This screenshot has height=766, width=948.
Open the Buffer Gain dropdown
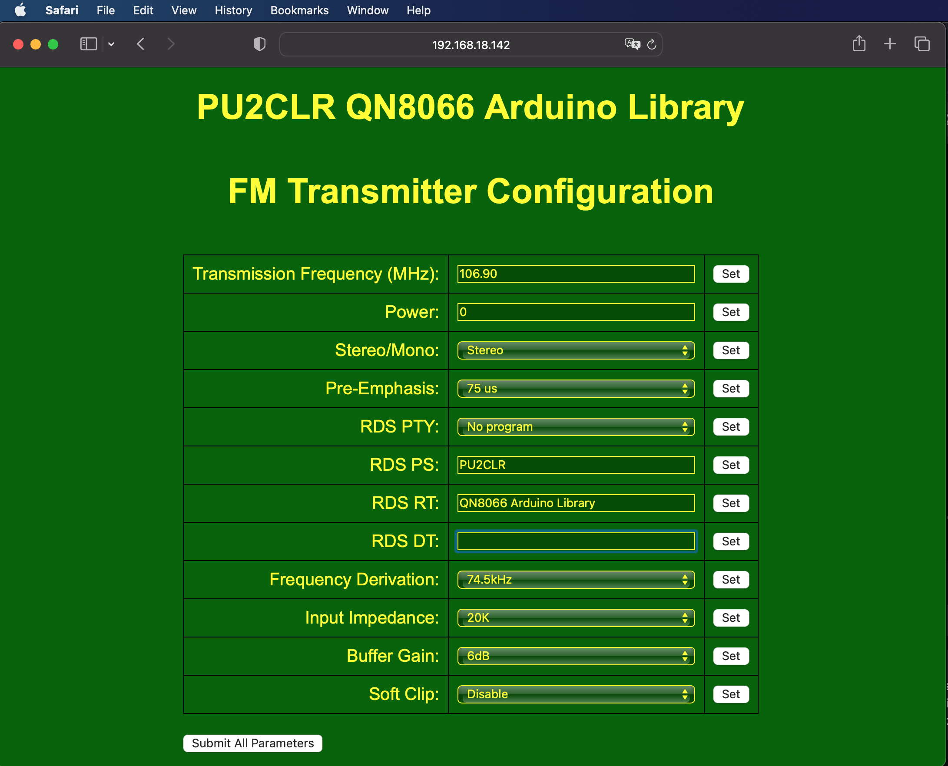point(576,656)
